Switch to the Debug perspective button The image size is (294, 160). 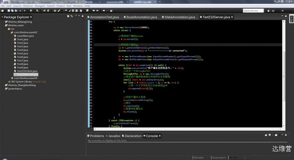click(287, 11)
